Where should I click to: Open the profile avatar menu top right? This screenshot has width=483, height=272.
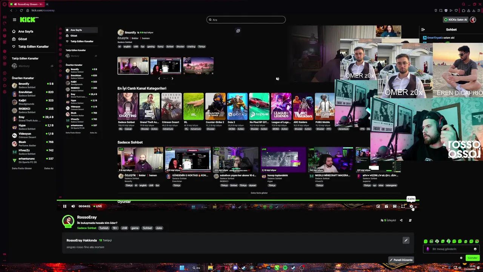pos(473,20)
